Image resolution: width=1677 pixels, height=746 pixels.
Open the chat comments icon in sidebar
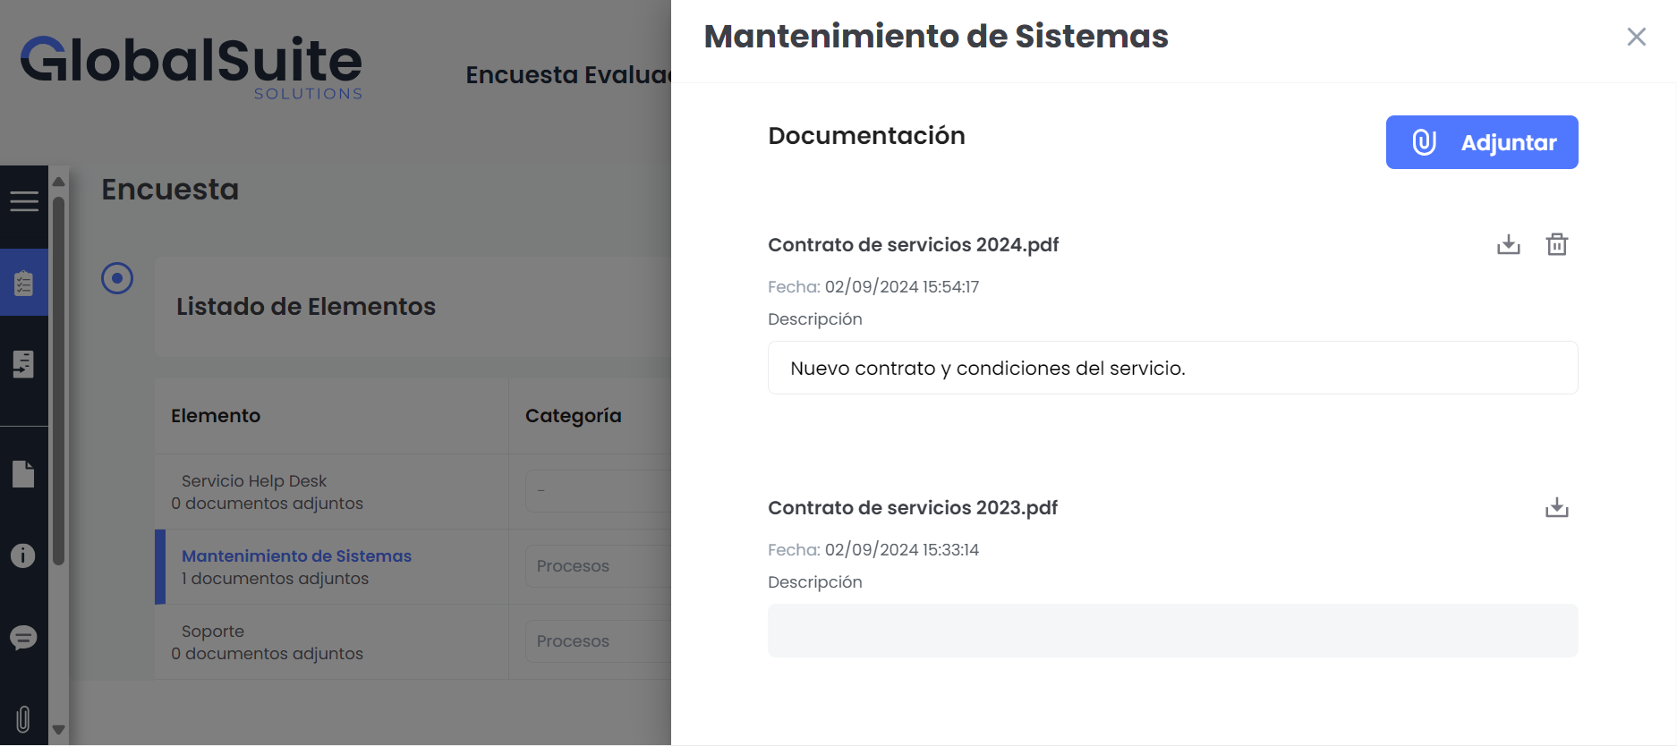click(23, 638)
